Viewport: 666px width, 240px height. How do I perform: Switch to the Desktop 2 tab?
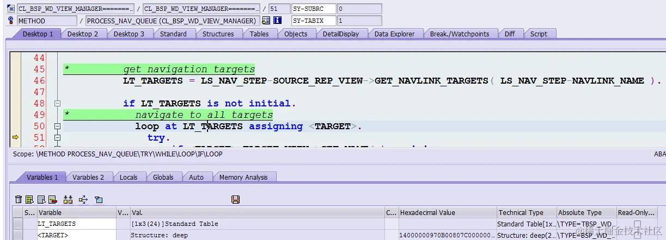coord(83,34)
